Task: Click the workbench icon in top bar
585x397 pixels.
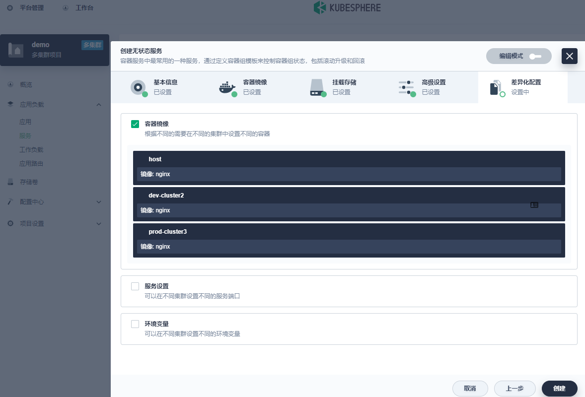Action: click(x=66, y=8)
